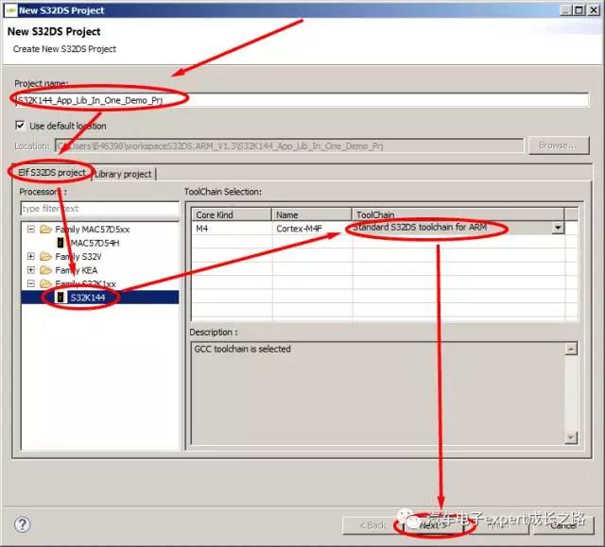The image size is (605, 547).
Task: Click the help question mark icon
Action: tap(23, 524)
